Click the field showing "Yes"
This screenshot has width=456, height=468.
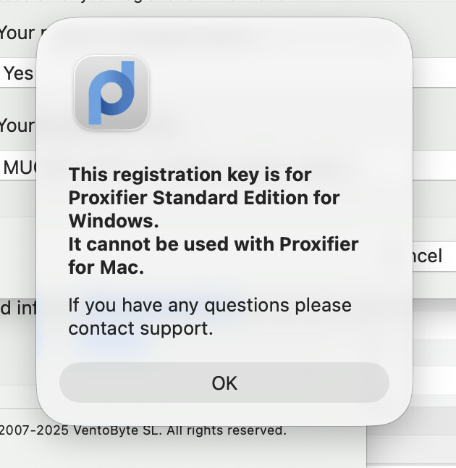17,73
